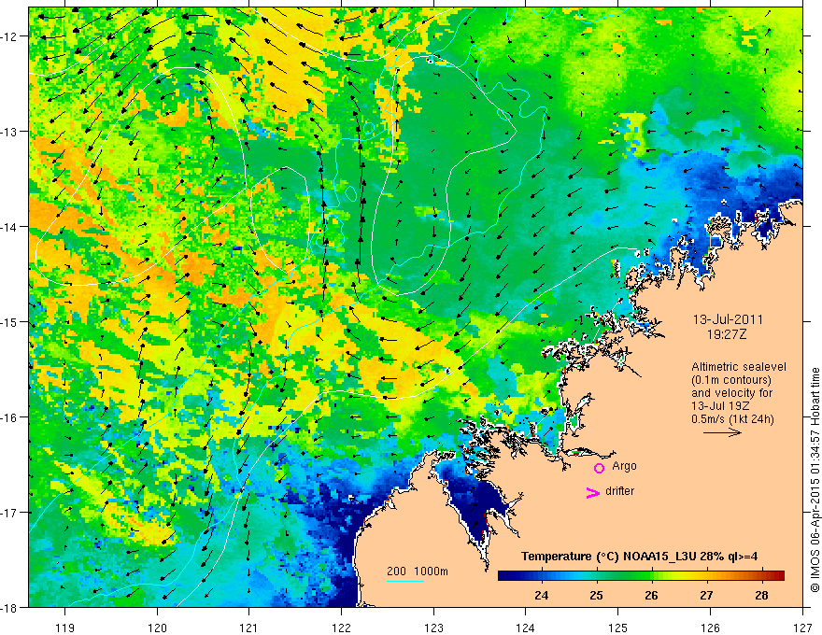Click latitude axis label -16

[9, 417]
